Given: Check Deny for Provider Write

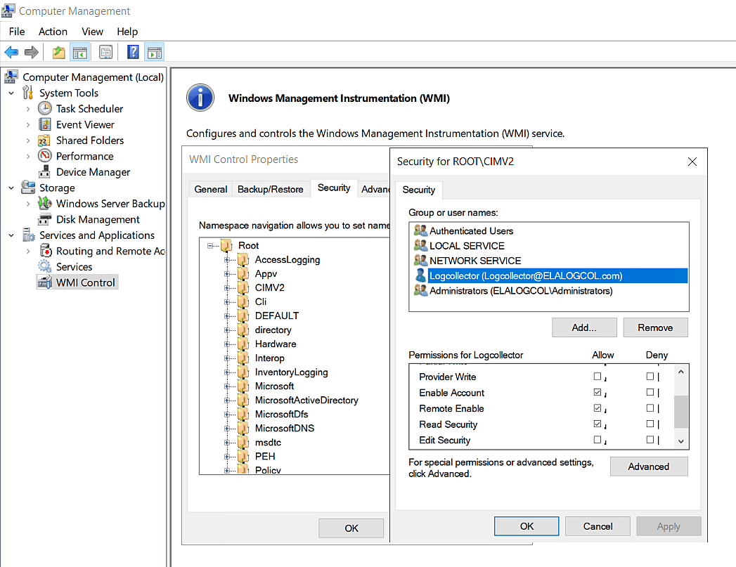Looking at the screenshot, I should coord(650,376).
